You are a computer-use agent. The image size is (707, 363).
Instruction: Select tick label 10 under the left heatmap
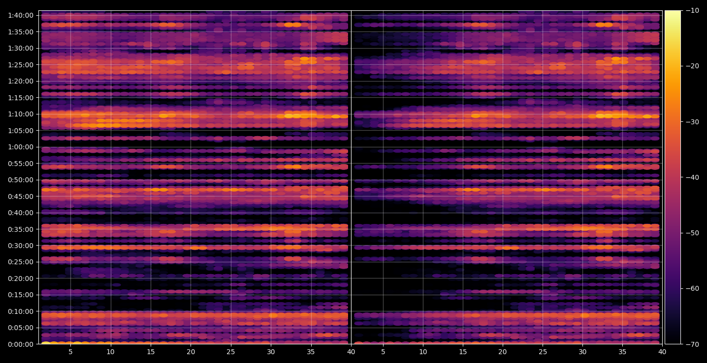point(110,352)
